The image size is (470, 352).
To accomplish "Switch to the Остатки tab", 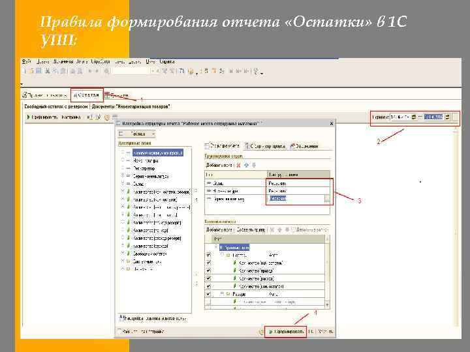I will point(86,95).
